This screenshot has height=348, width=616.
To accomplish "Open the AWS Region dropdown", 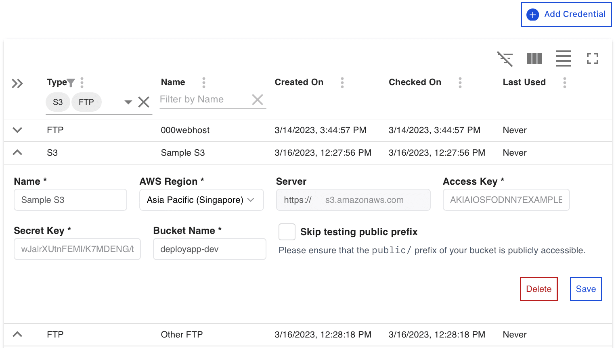I will (201, 200).
